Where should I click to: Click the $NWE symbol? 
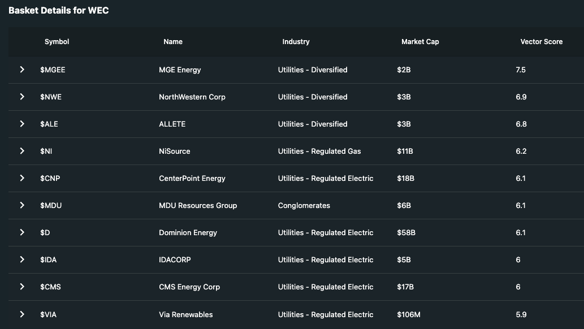click(51, 97)
